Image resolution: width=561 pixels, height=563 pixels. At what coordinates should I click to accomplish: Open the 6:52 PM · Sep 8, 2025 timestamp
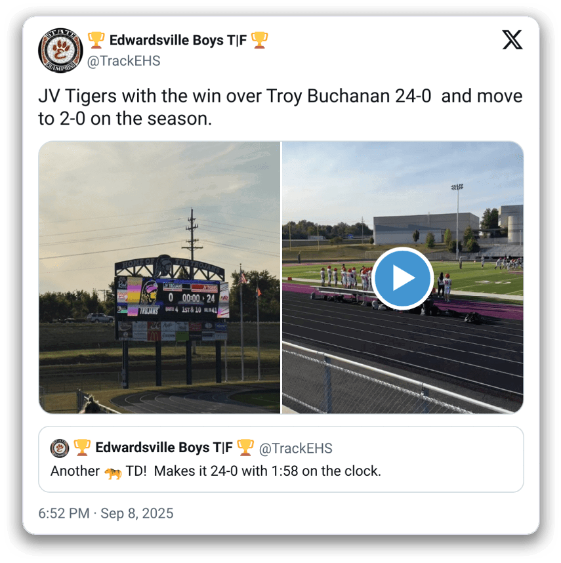(x=106, y=513)
